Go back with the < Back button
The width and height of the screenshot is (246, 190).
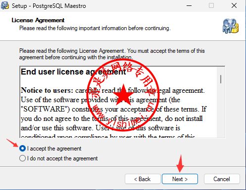coord(143,179)
